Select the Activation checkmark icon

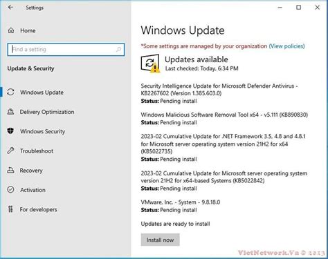tap(10, 190)
